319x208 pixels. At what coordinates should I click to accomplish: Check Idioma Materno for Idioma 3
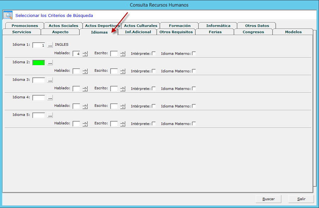[194, 88]
